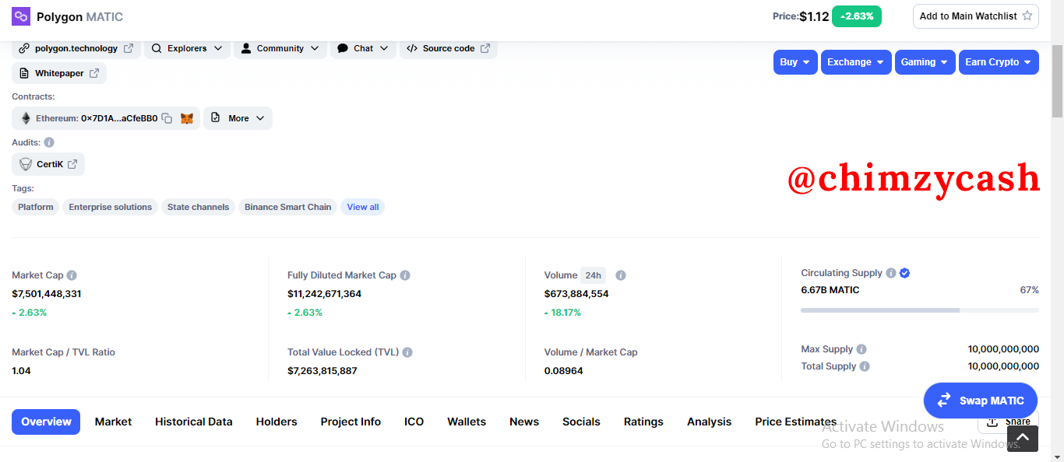
Task: Click the CertiK shield icon
Action: 26,164
